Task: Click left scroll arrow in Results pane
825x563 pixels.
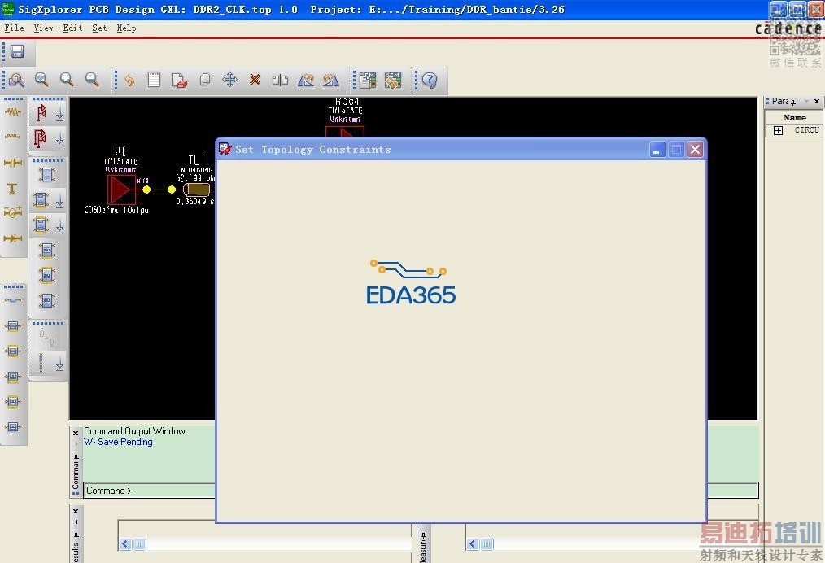Action: 125,544
